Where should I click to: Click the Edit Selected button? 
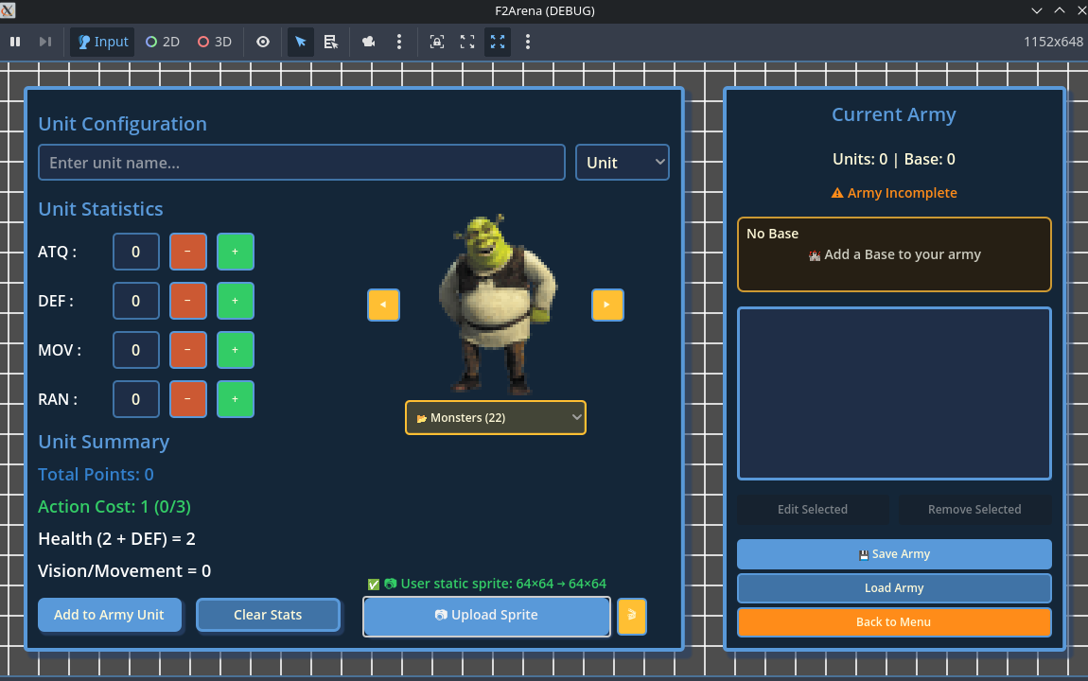813,510
